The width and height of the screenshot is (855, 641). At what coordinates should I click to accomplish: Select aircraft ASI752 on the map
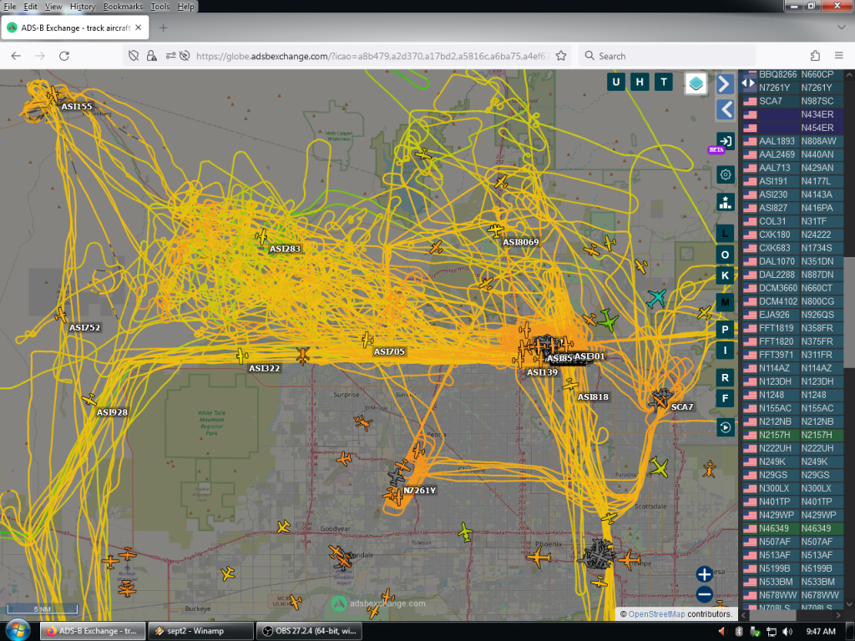tap(61, 315)
